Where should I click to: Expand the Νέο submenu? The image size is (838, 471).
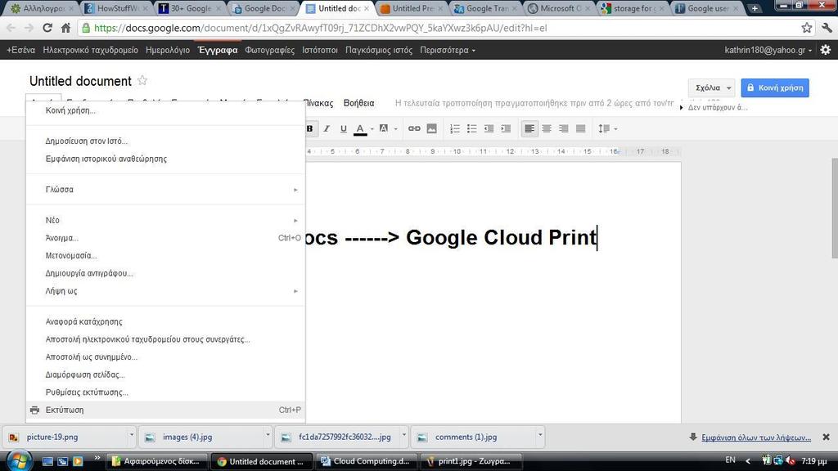tap(165, 220)
